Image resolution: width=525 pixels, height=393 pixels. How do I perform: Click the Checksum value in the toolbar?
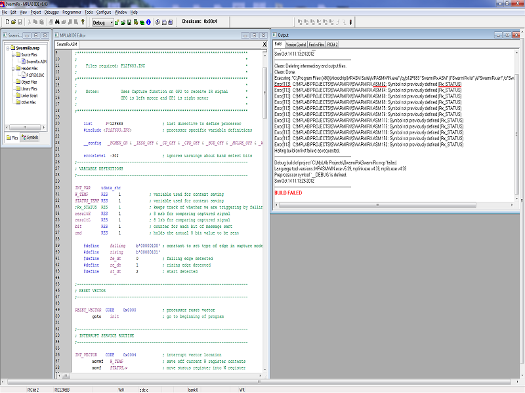click(x=210, y=22)
